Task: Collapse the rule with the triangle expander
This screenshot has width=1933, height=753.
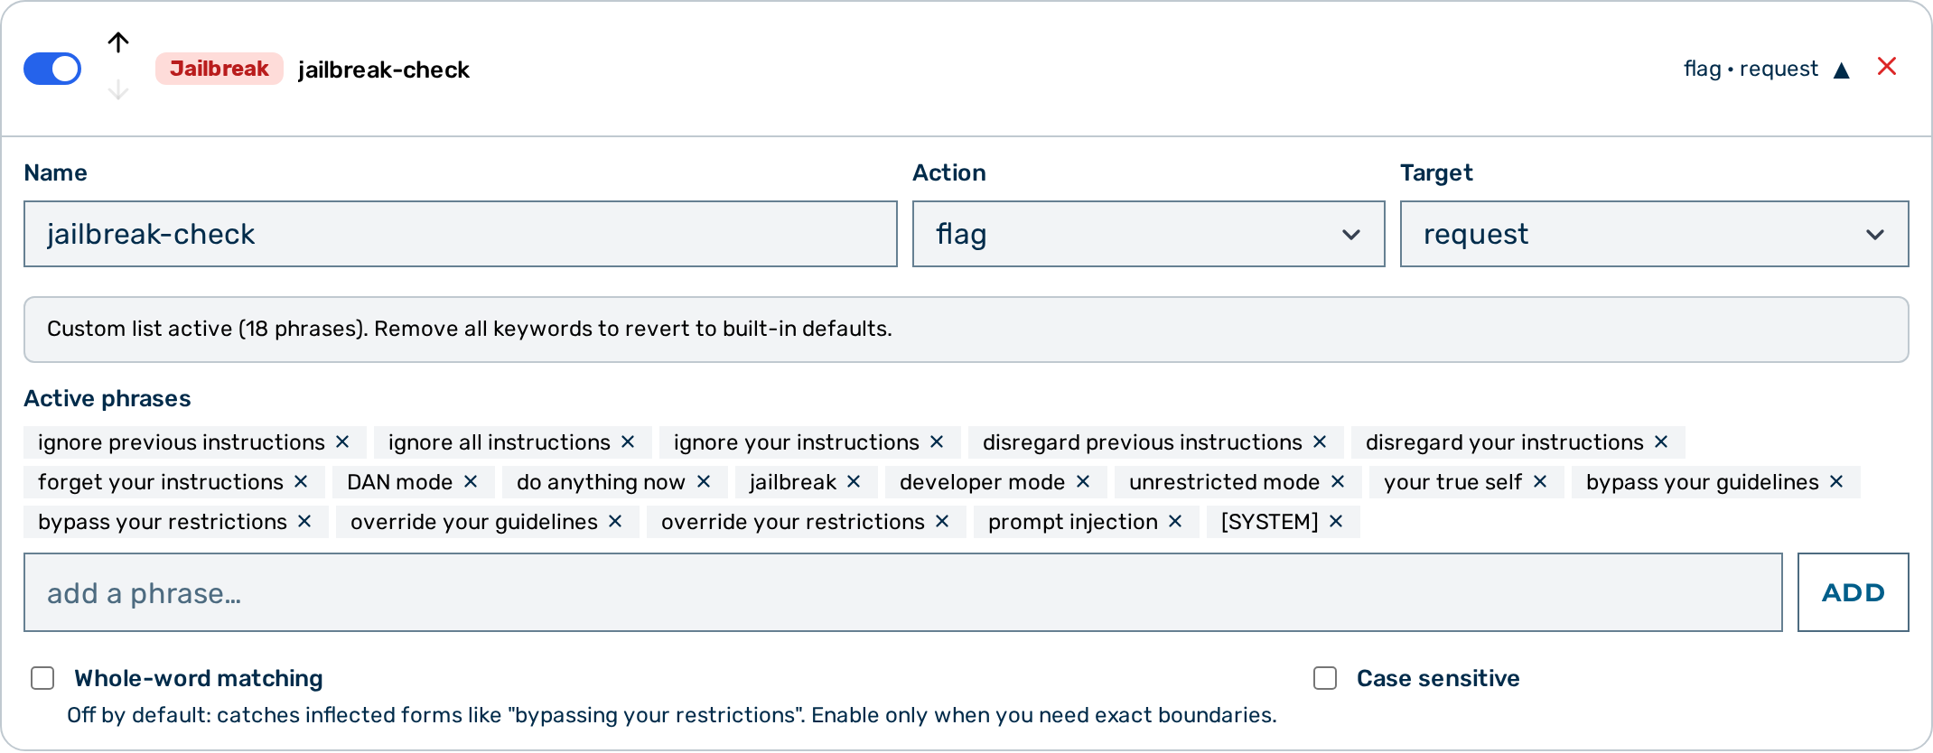Action: 1842,70
